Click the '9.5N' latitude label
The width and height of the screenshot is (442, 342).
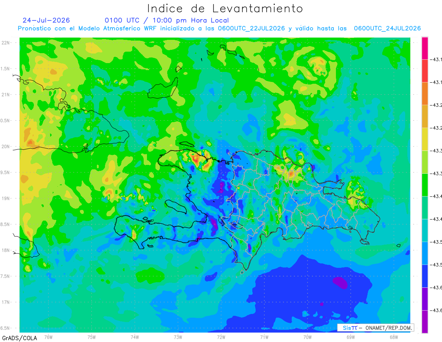(x=5, y=172)
